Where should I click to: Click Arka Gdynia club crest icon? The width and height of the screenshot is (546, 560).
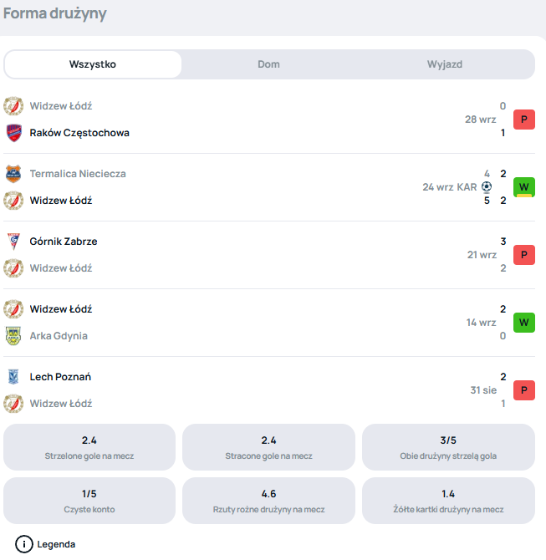click(13, 336)
